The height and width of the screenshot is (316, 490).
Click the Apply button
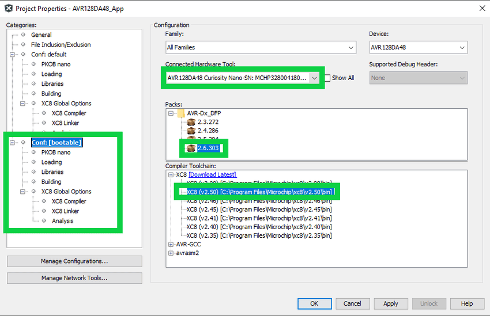tap(391, 303)
